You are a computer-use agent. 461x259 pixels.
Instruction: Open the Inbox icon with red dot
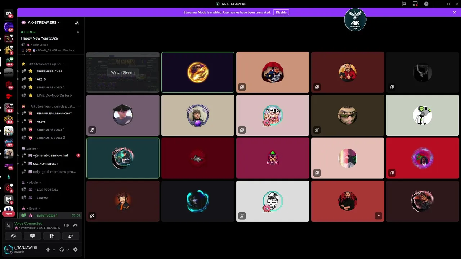click(415, 4)
